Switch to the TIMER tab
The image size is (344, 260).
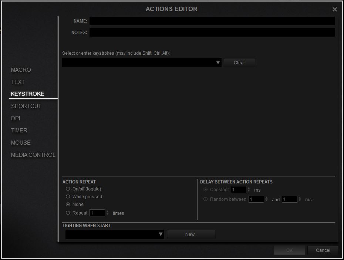click(x=19, y=130)
